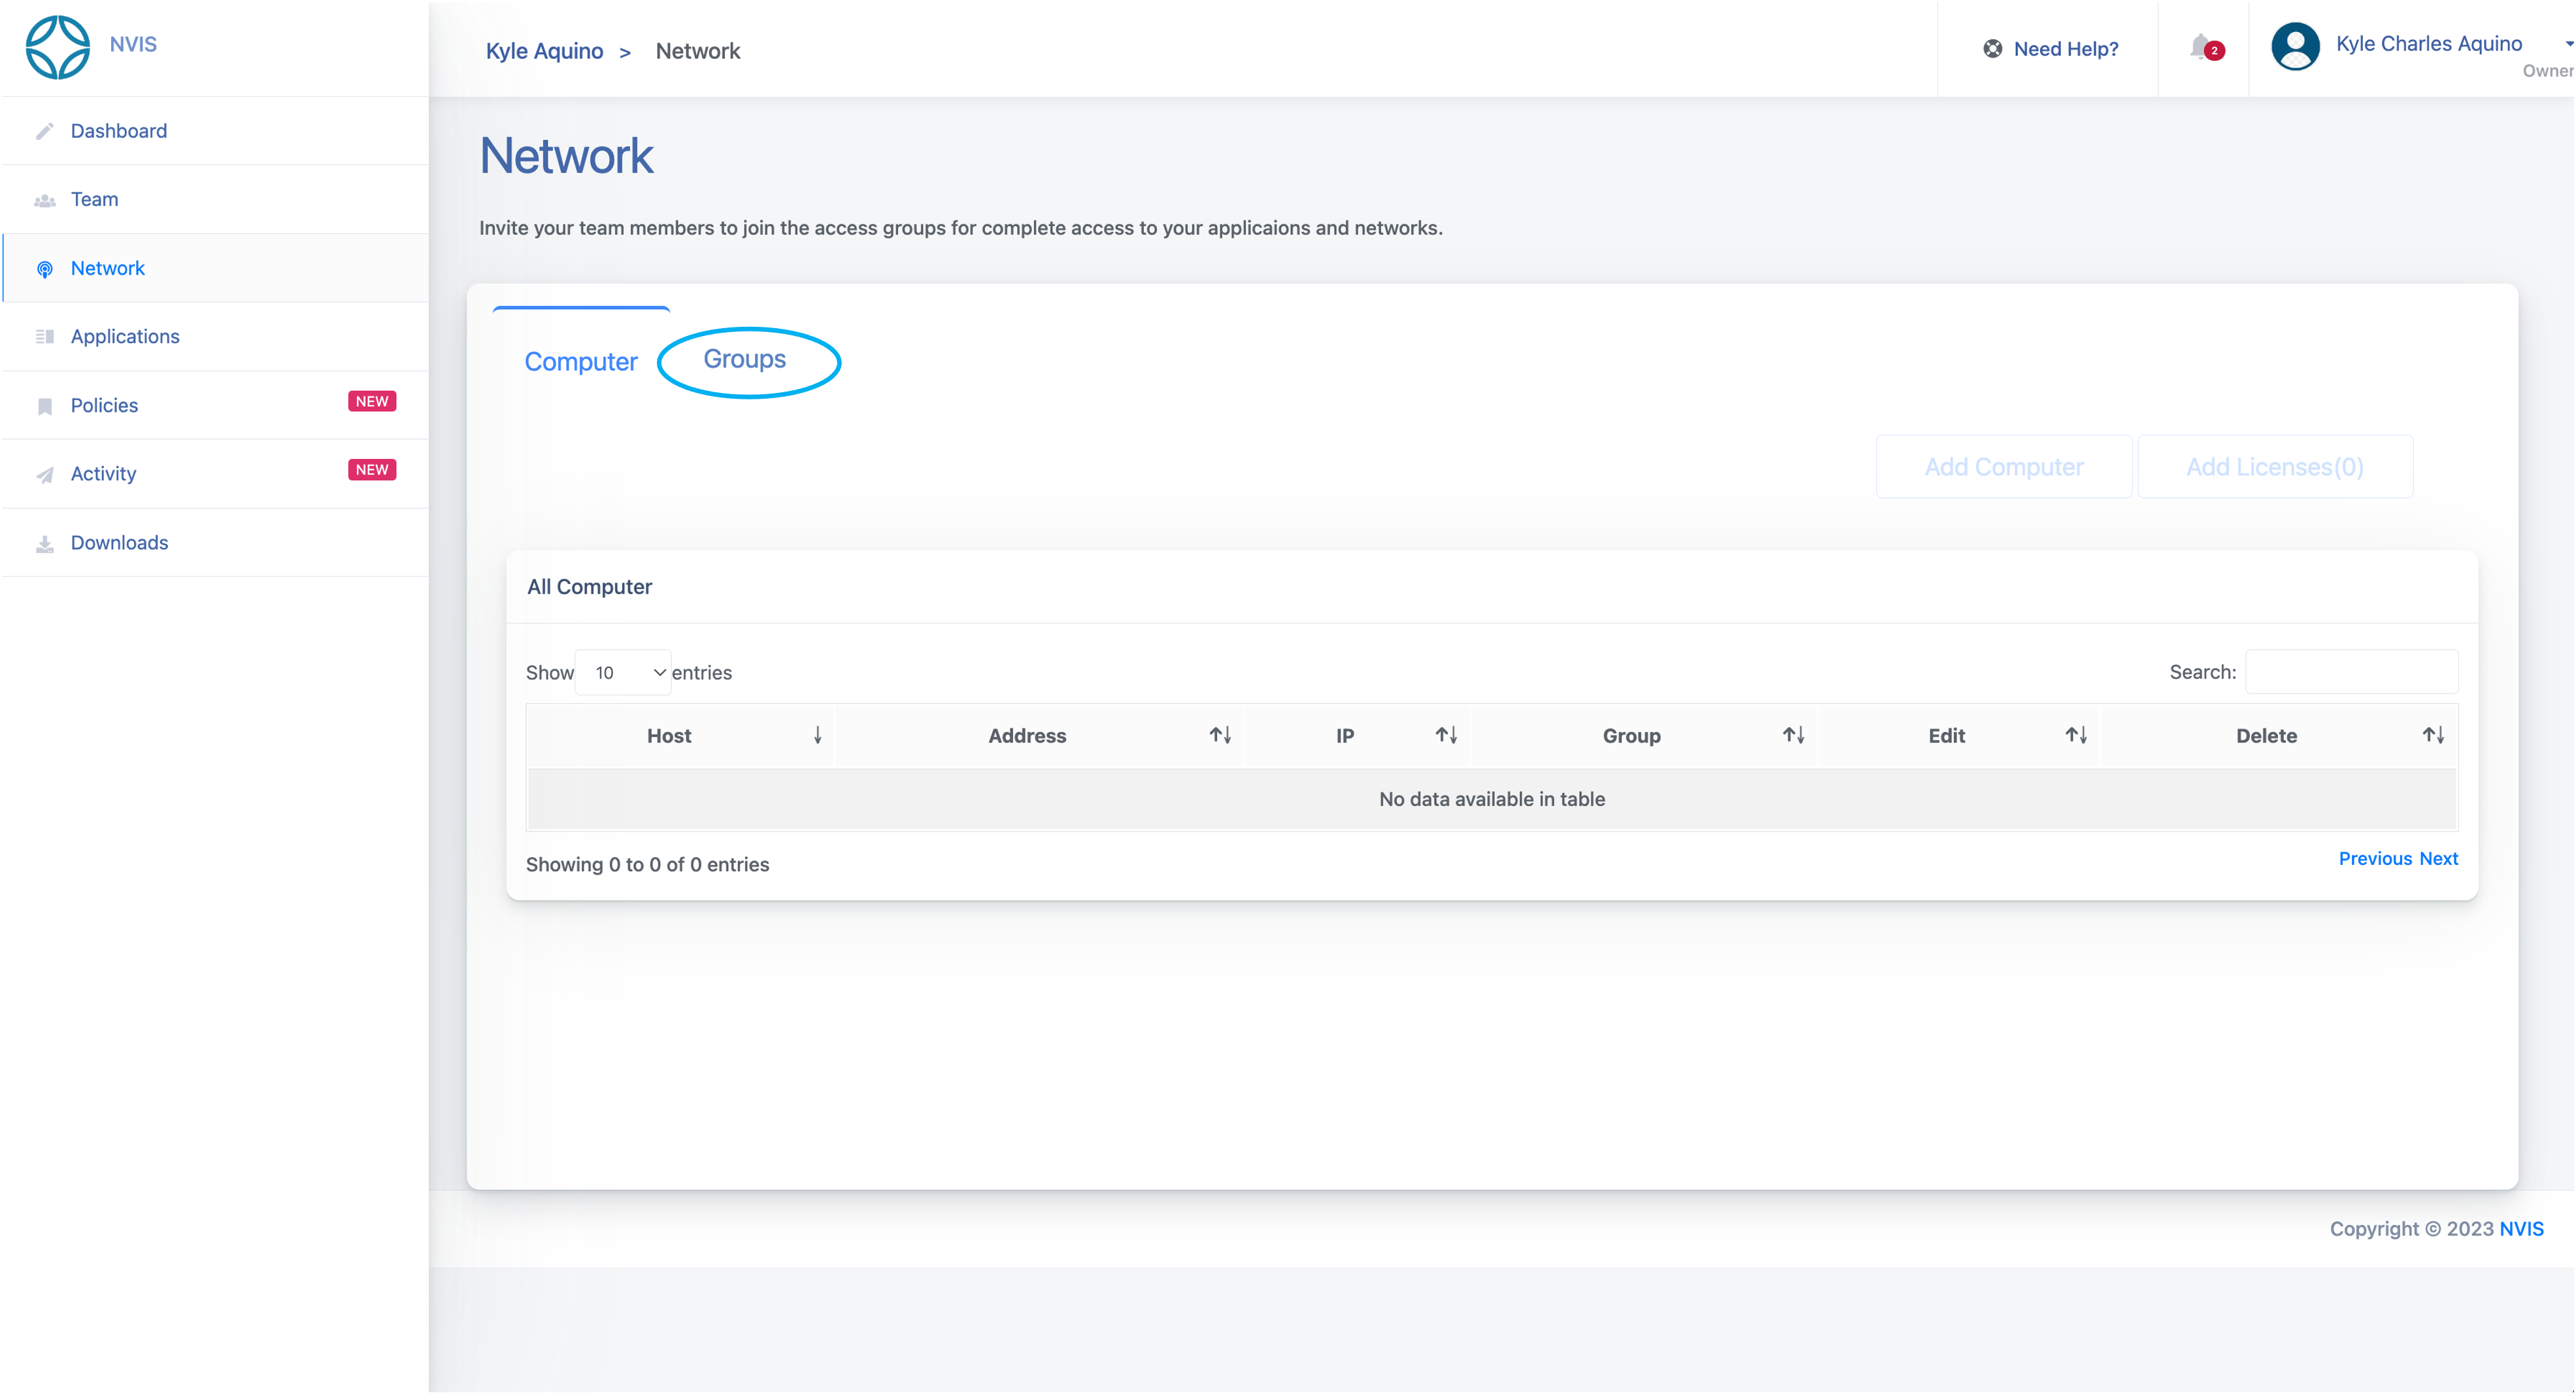Click the Applications icon in sidebar
This screenshot has height=1393, width=2576.
[x=45, y=337]
